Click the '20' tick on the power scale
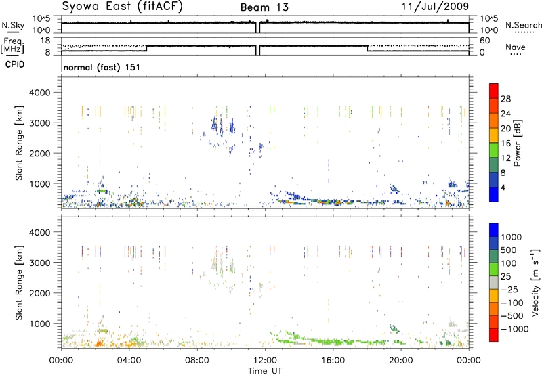The width and height of the screenshot is (542, 375). click(505, 129)
